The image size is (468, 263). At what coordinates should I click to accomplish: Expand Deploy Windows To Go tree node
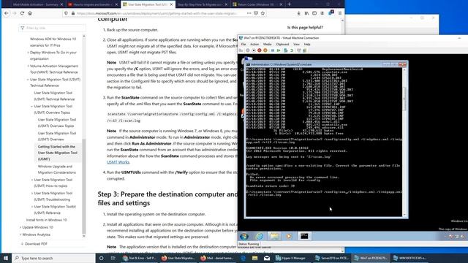pos(28,53)
